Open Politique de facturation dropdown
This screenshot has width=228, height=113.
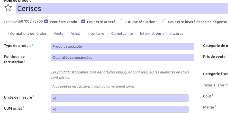click(x=123, y=57)
